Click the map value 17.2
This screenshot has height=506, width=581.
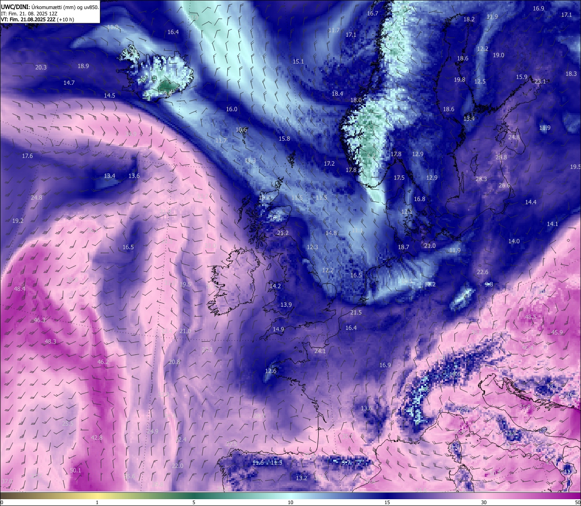(x=329, y=163)
